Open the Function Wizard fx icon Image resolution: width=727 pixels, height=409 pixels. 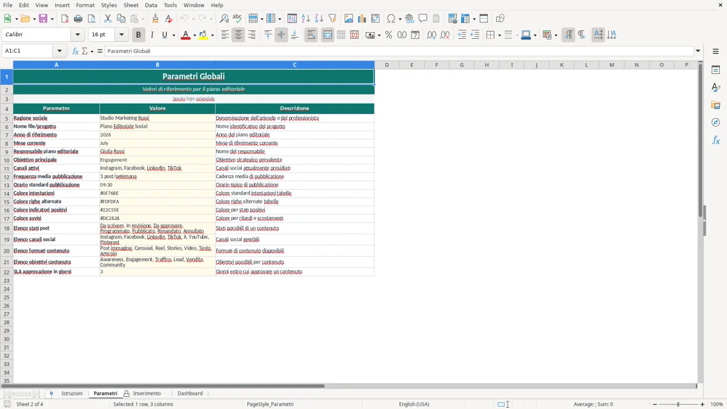point(75,51)
